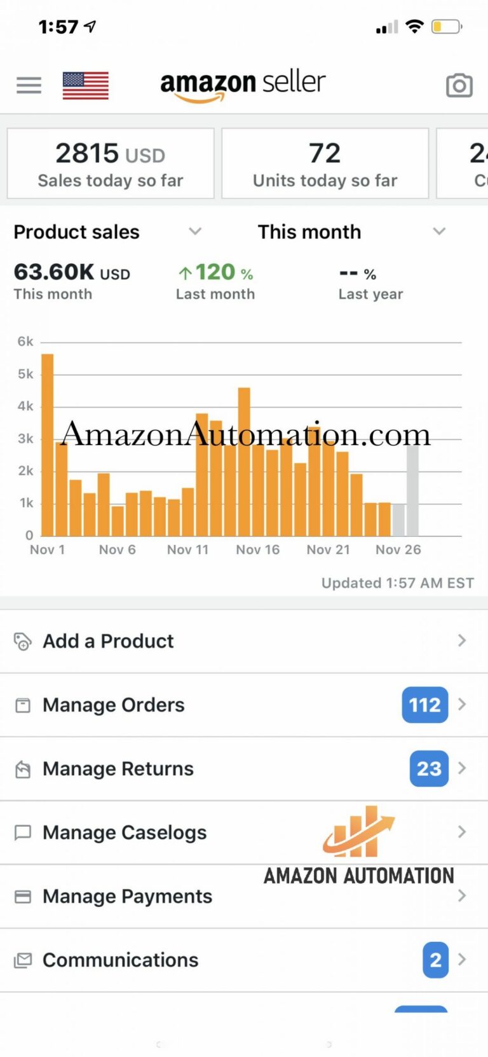Open Add a Product chevron
This screenshot has height=1057, width=488.
tap(462, 640)
